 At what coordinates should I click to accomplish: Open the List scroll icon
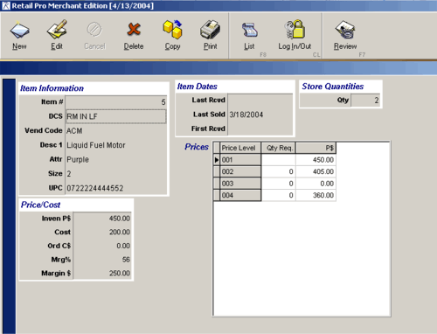point(249,30)
